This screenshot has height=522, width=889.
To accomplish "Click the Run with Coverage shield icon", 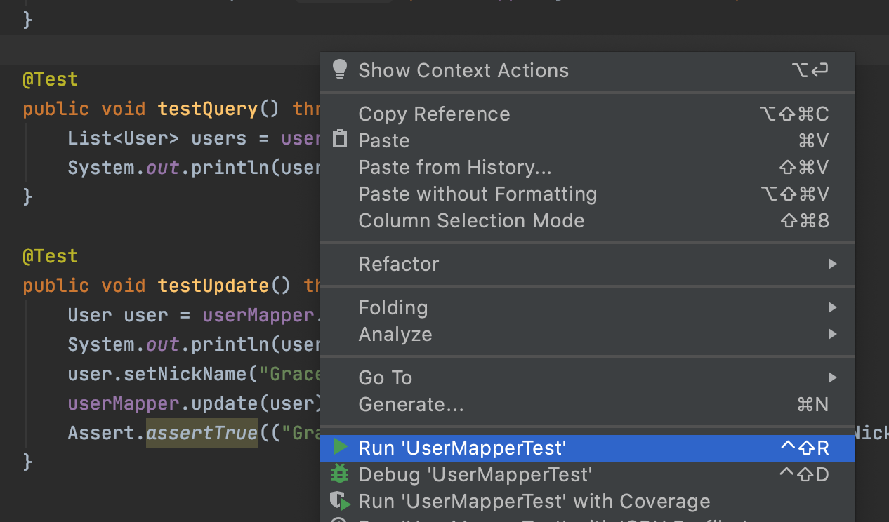I will pyautogui.click(x=340, y=500).
